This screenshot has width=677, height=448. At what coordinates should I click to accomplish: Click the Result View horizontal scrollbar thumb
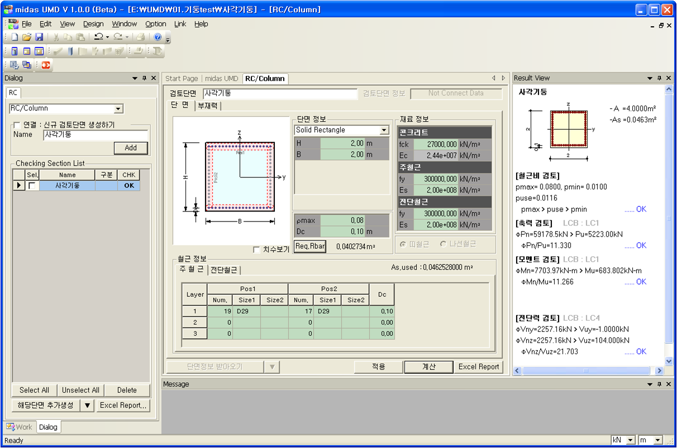click(587, 370)
